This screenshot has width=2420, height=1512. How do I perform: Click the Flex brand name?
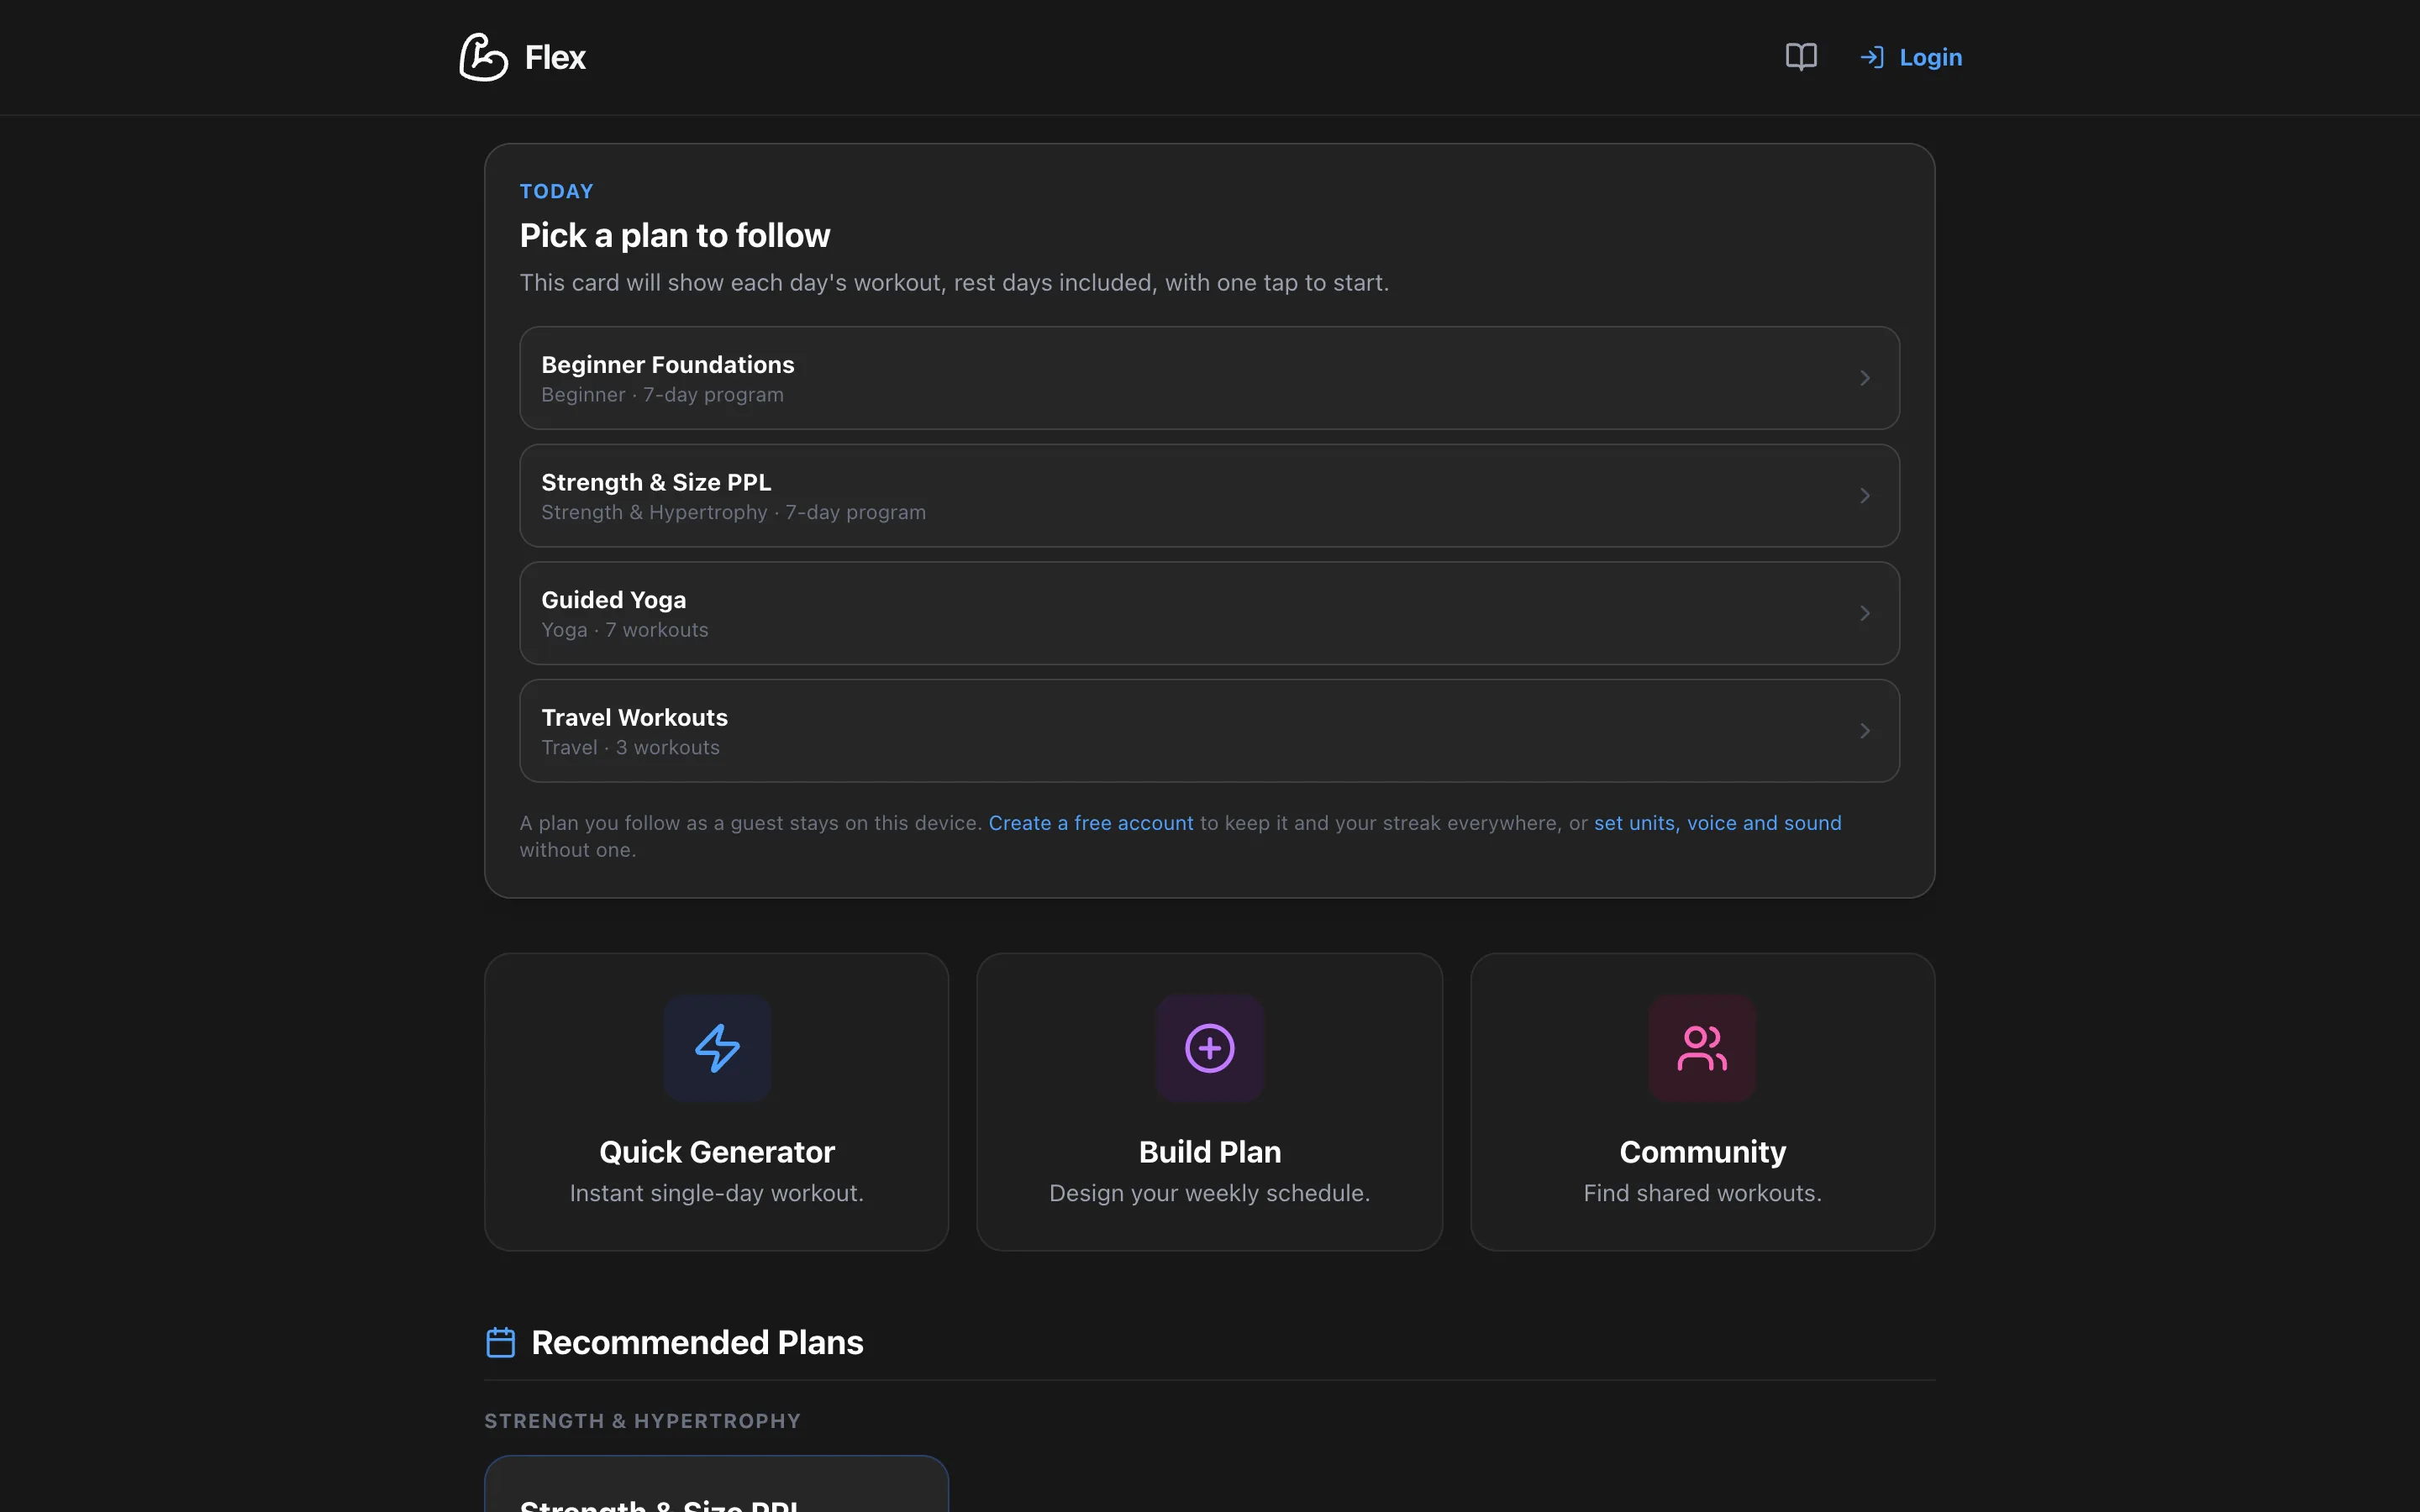click(555, 57)
